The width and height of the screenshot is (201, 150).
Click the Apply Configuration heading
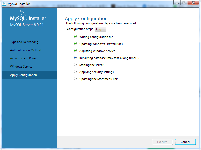[86, 19]
